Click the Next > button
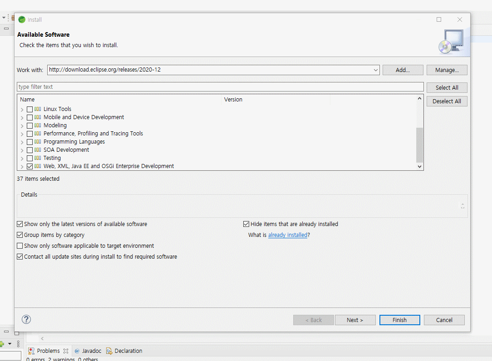This screenshot has width=492, height=361. [355, 320]
